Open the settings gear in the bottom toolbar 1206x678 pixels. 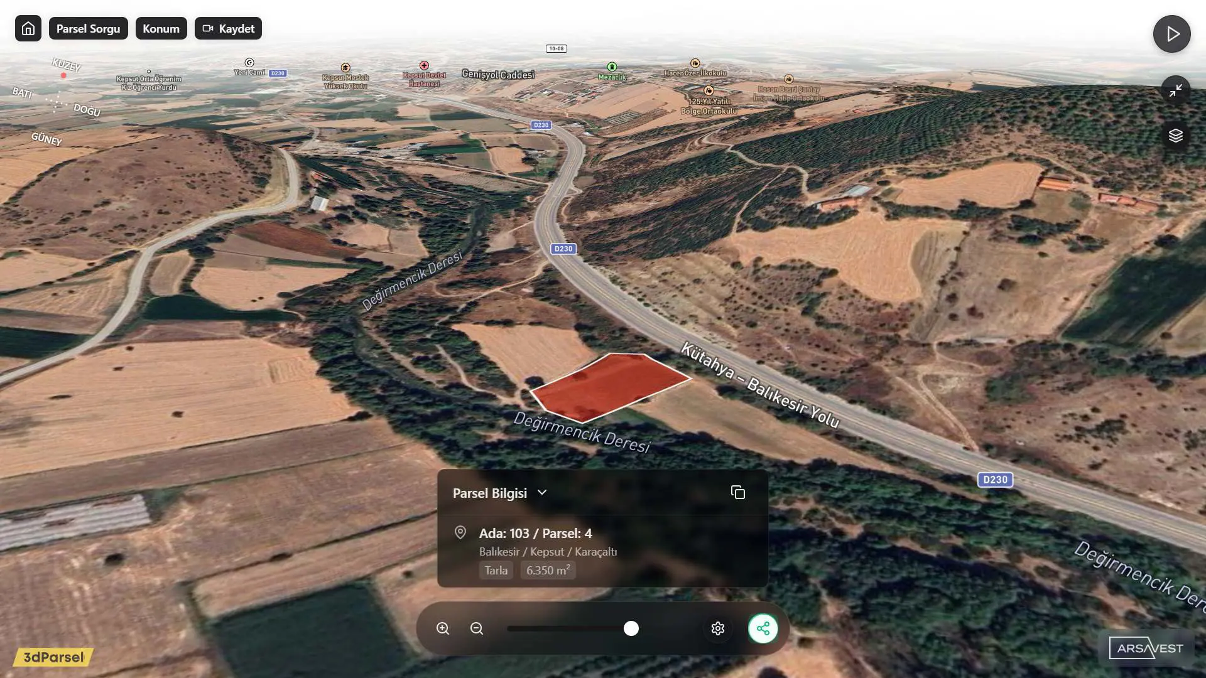click(x=718, y=628)
